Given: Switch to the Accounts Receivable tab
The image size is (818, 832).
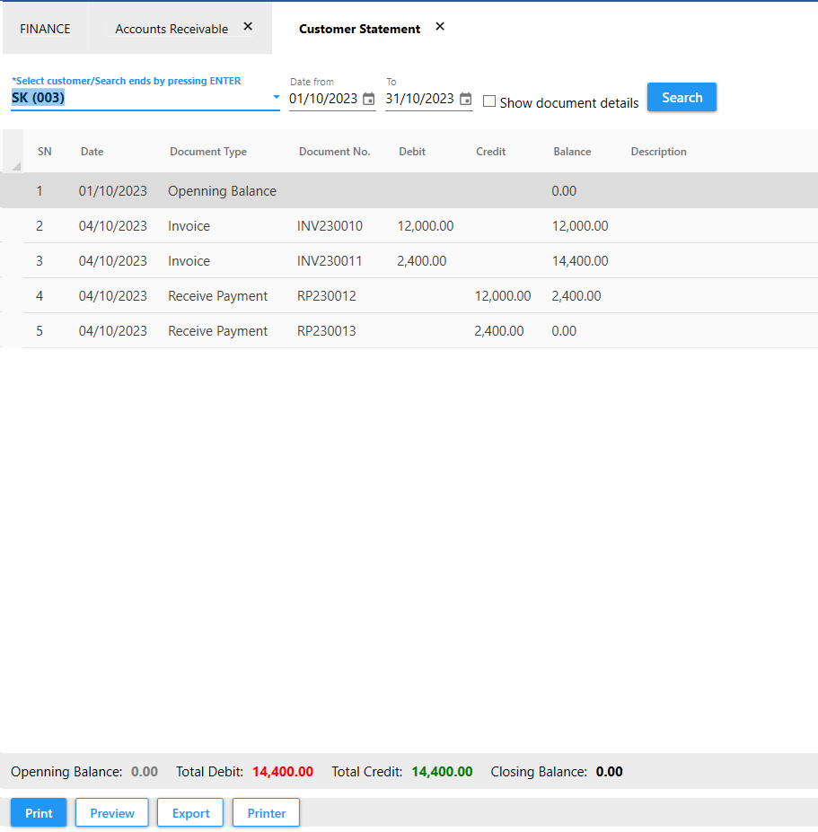Looking at the screenshot, I should click(172, 29).
